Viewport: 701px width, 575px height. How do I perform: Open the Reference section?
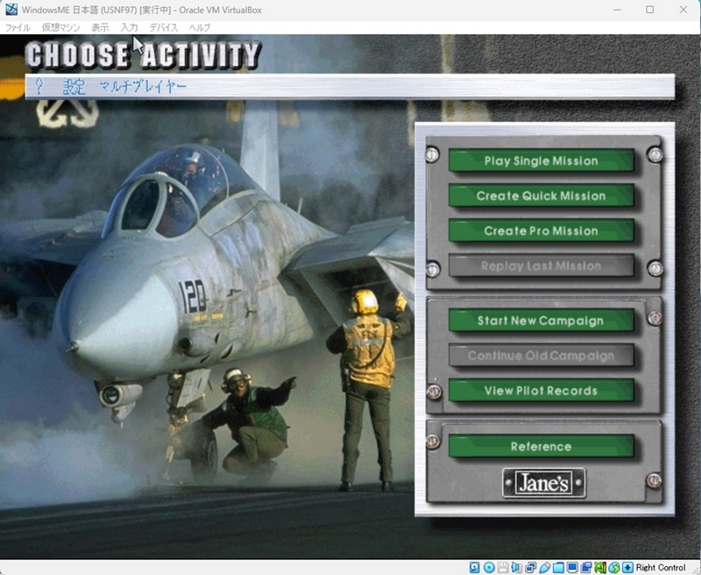[x=541, y=446]
